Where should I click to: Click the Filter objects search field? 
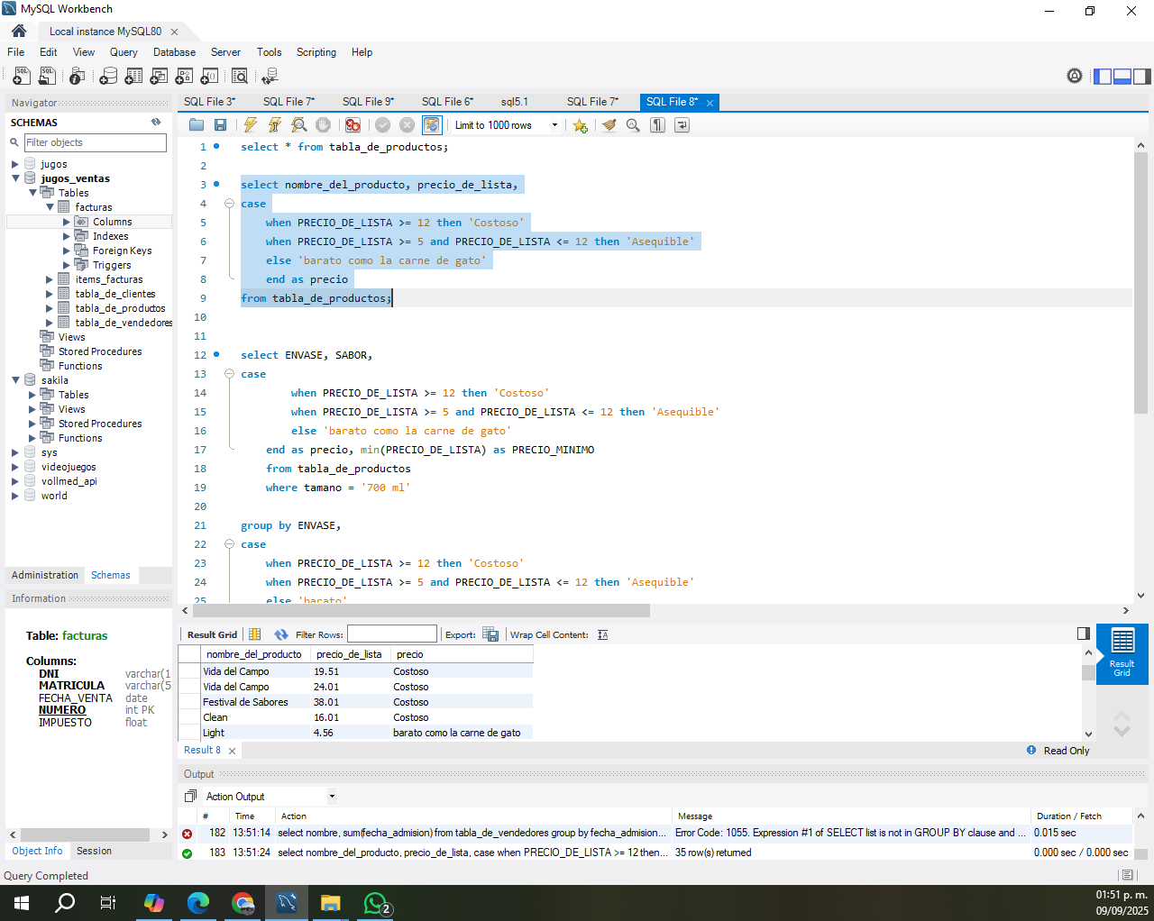tap(96, 142)
